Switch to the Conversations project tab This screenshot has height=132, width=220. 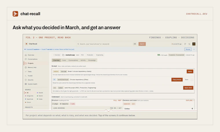pyautogui.click(x=73, y=60)
